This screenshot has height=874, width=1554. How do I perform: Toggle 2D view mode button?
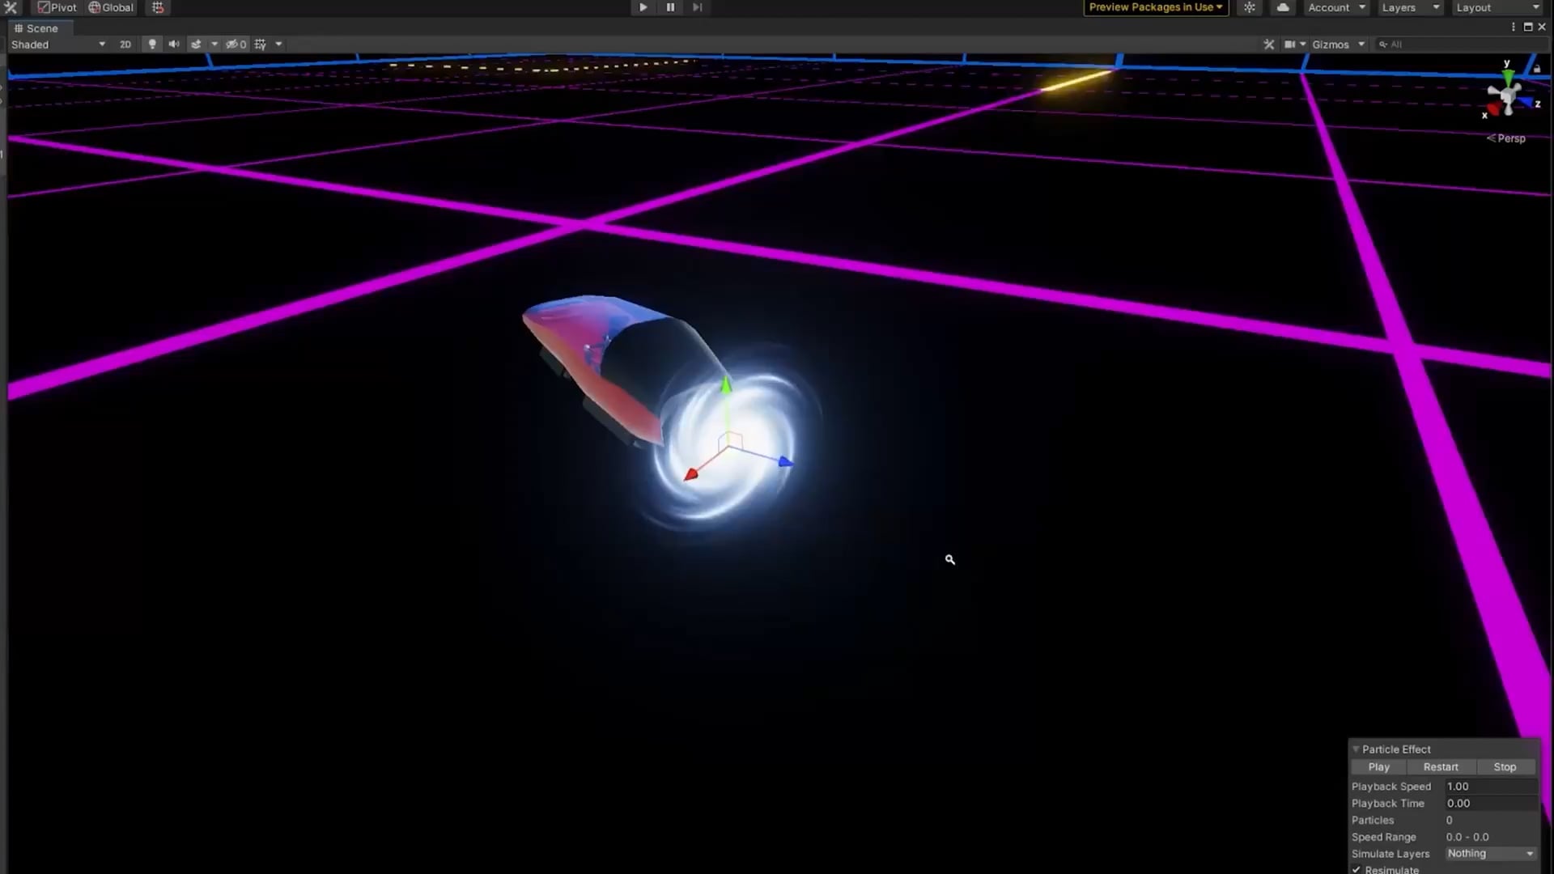coord(125,45)
